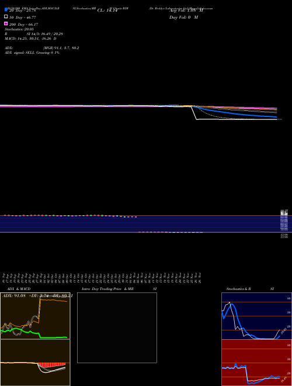Click the 'Stochastics & R' panel title
Viewport: 292px width, 386px height.
tap(238, 289)
